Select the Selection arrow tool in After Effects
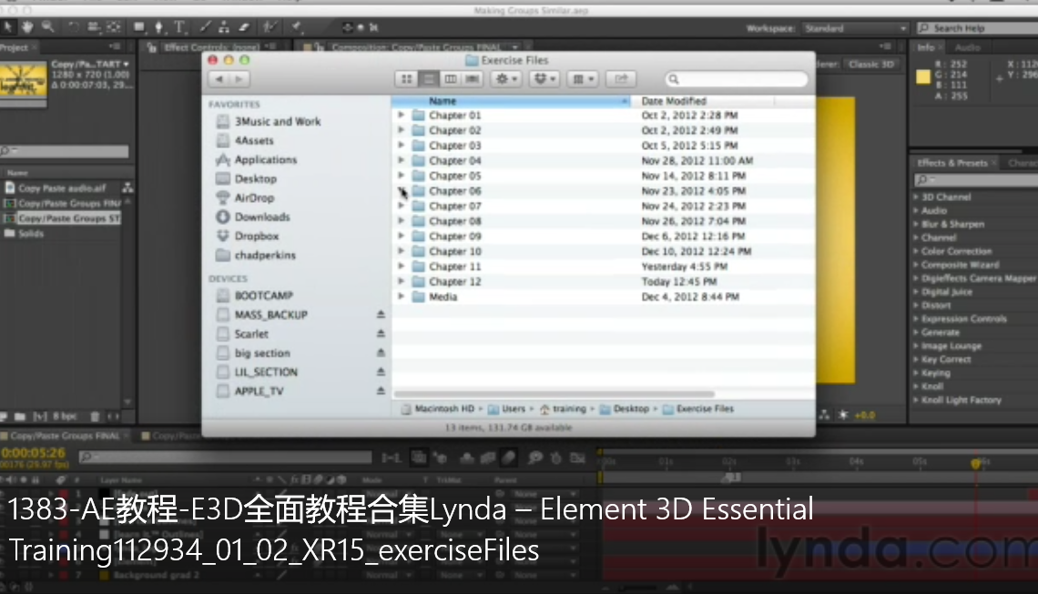The width and height of the screenshot is (1038, 594). coord(8,27)
